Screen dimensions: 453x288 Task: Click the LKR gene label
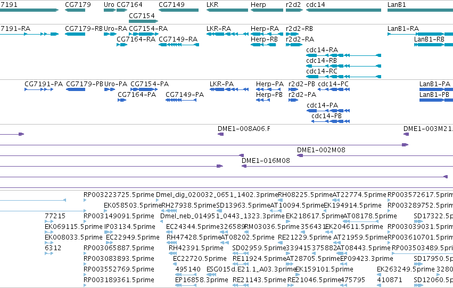coord(212,5)
